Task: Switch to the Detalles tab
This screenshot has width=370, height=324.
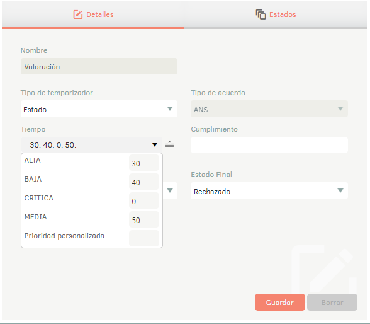Action: coord(93,14)
